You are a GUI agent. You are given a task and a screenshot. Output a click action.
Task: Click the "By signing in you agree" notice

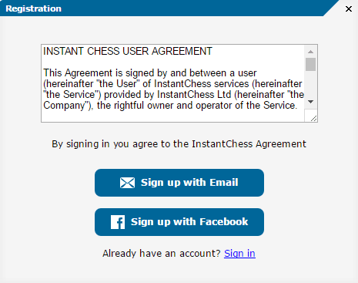(x=179, y=144)
